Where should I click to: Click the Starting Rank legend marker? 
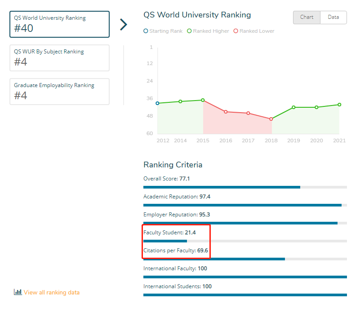tap(146, 31)
